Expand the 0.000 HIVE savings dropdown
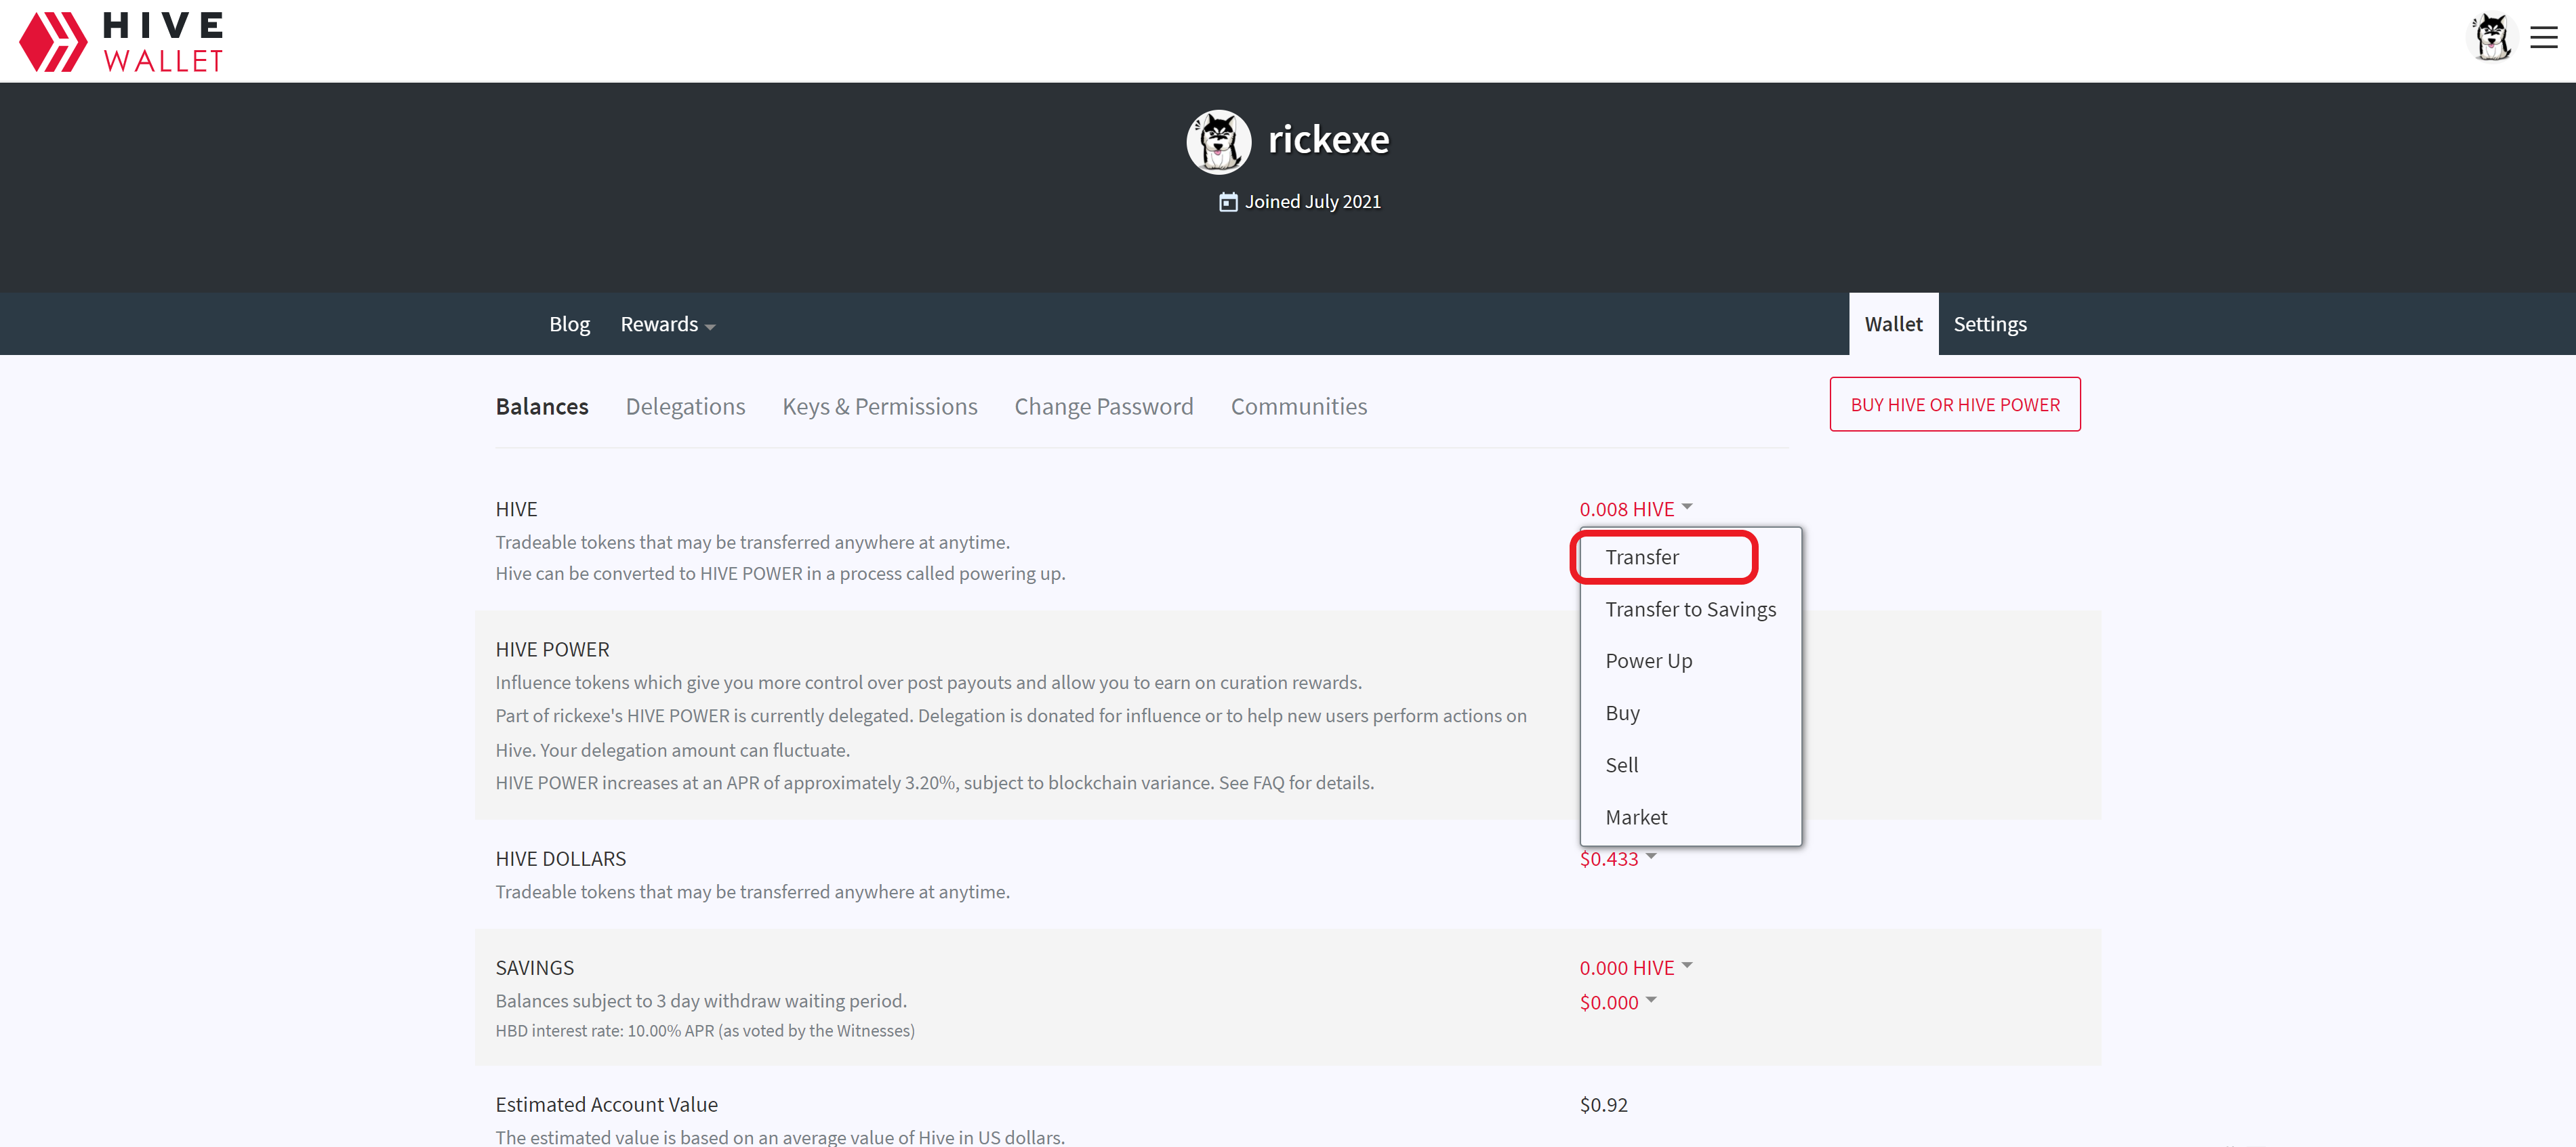This screenshot has height=1147, width=2576. coord(1636,968)
